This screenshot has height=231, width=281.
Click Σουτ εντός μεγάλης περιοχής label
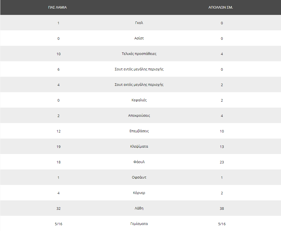pyautogui.click(x=139, y=69)
